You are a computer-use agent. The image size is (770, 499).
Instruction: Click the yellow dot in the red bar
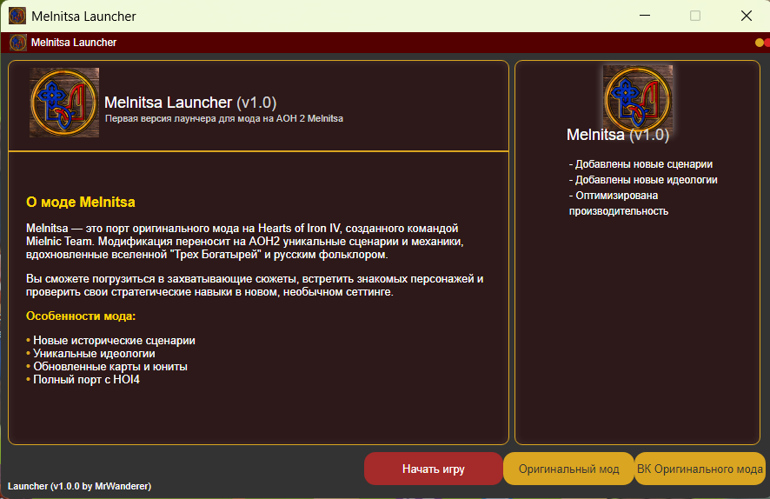pyautogui.click(x=760, y=43)
